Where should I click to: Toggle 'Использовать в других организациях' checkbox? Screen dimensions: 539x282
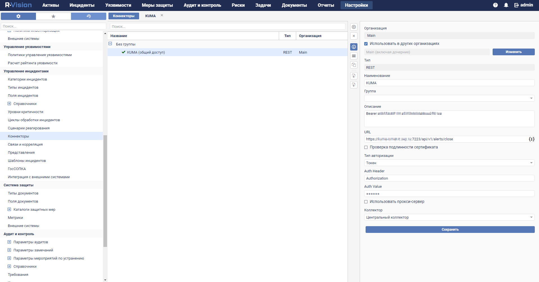tap(366, 44)
